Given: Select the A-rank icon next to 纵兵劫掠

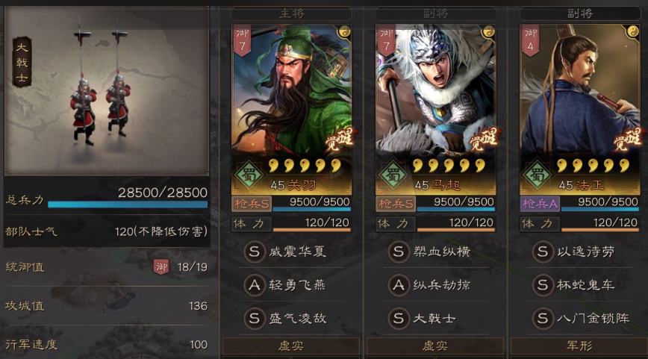Looking at the screenshot, I should pos(399,285).
